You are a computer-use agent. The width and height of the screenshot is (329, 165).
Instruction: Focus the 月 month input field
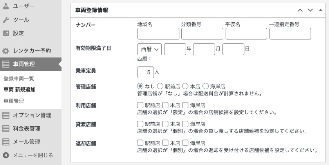(204, 49)
